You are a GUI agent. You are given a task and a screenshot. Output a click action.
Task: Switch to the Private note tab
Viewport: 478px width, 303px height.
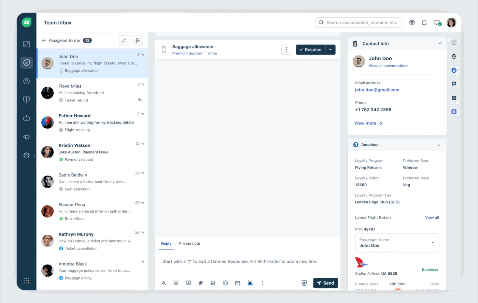click(x=189, y=244)
